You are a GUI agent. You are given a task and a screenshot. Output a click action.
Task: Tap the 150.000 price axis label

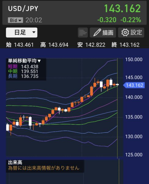pyautogui.click(x=134, y=59)
